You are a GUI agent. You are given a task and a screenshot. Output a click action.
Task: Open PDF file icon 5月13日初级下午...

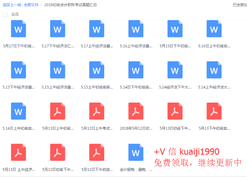[x=175, y=111]
